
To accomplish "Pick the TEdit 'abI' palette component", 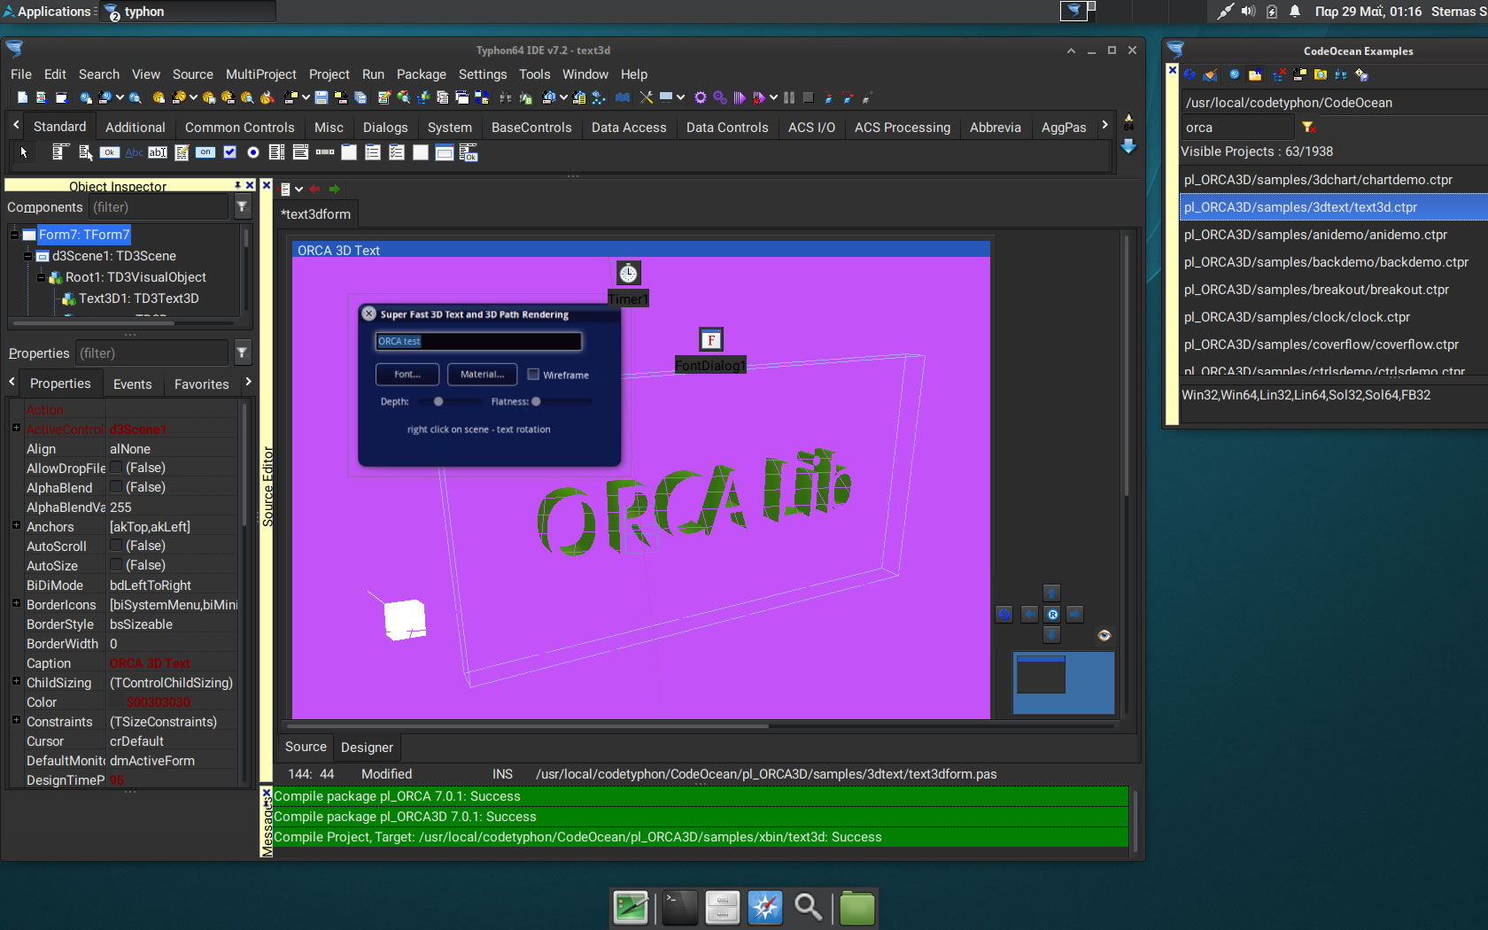I will [158, 152].
